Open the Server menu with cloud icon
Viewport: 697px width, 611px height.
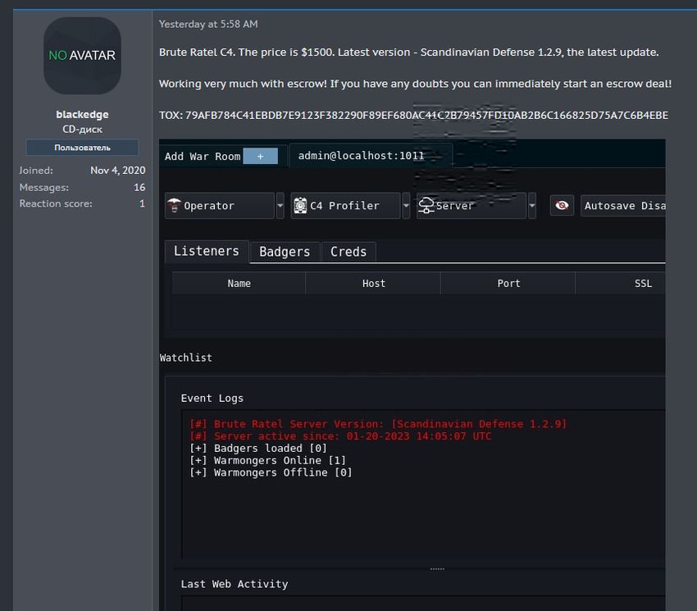[471, 206]
